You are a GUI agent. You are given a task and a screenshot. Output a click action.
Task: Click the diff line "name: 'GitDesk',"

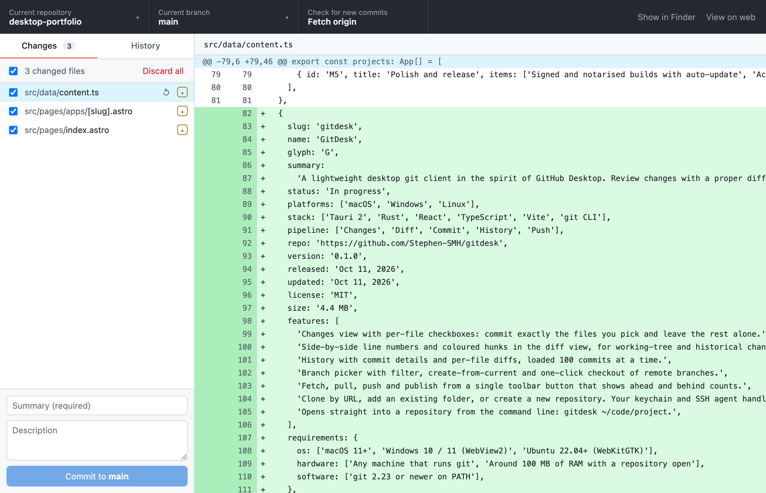[480, 139]
